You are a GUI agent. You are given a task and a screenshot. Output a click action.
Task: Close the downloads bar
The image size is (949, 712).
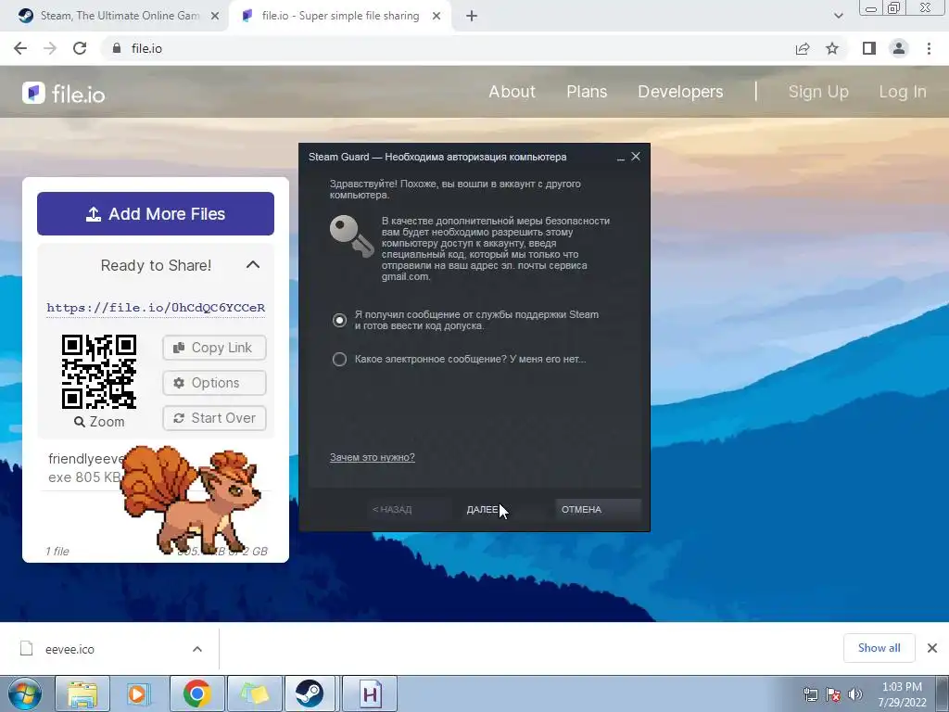click(x=932, y=648)
